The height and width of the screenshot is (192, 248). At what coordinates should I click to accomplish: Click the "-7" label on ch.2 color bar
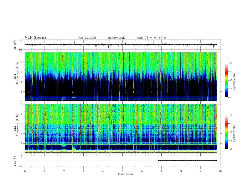(231, 149)
